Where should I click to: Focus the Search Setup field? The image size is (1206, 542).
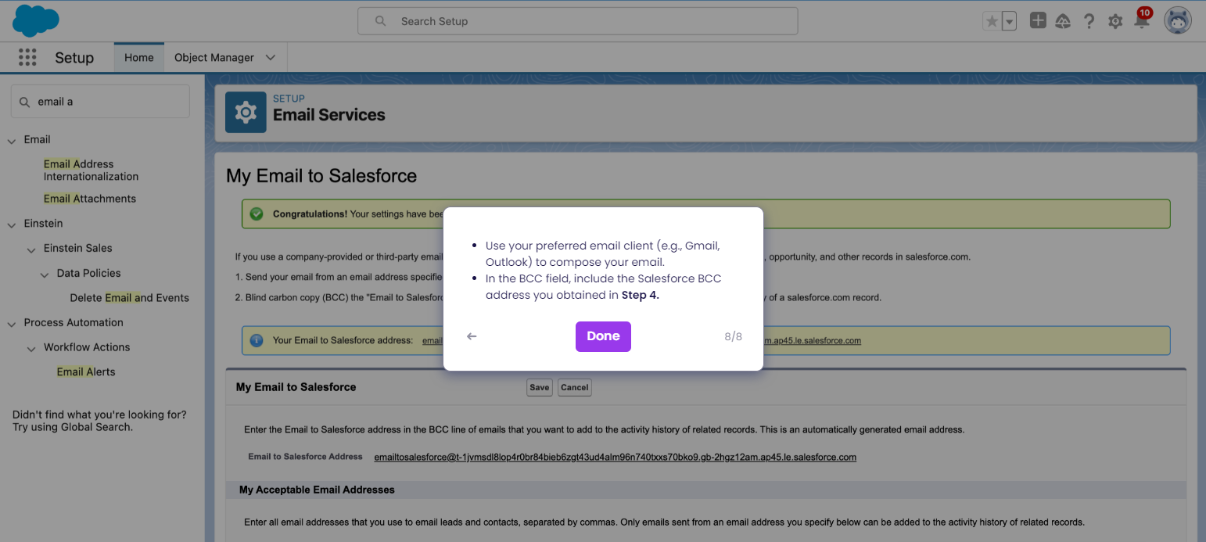click(578, 21)
